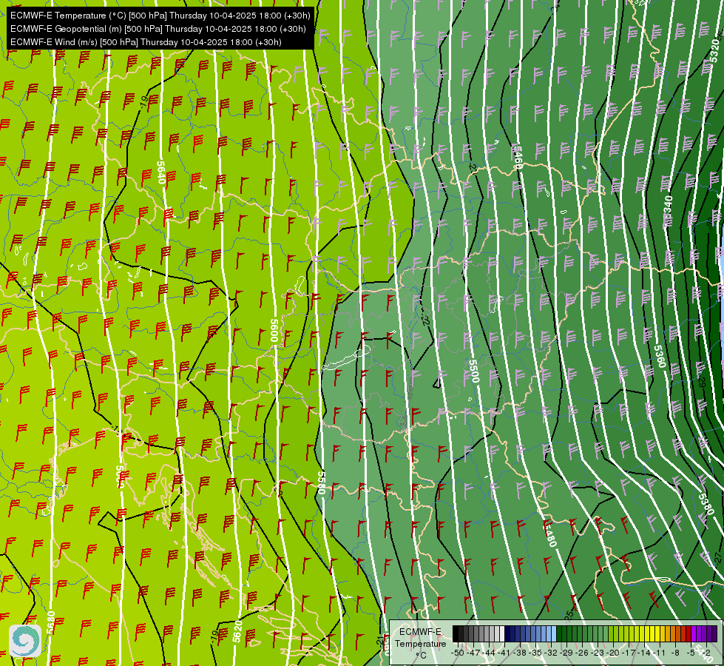Click the 5480 geopotential contour label
The height and width of the screenshot is (666, 724).
549,535
